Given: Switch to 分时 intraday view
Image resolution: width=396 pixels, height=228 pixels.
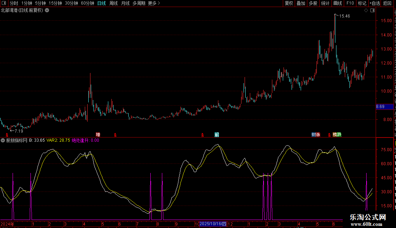Looking at the screenshot, I should coord(14,3).
